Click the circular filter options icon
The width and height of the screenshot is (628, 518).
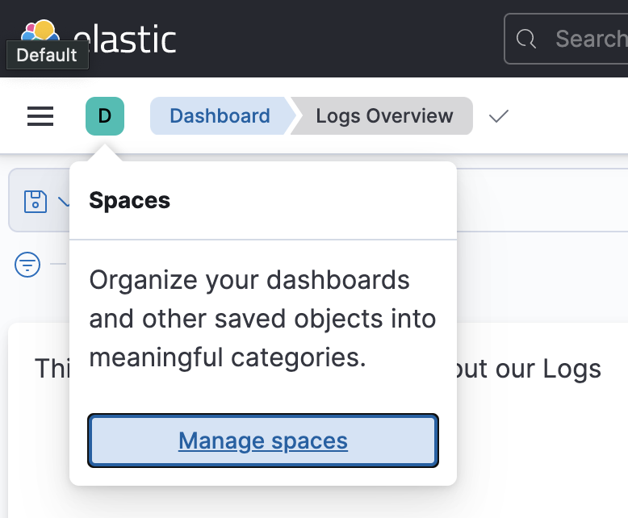click(x=27, y=265)
